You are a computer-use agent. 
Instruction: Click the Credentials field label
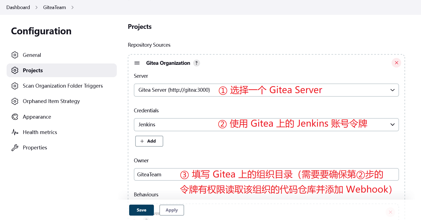coord(146,110)
